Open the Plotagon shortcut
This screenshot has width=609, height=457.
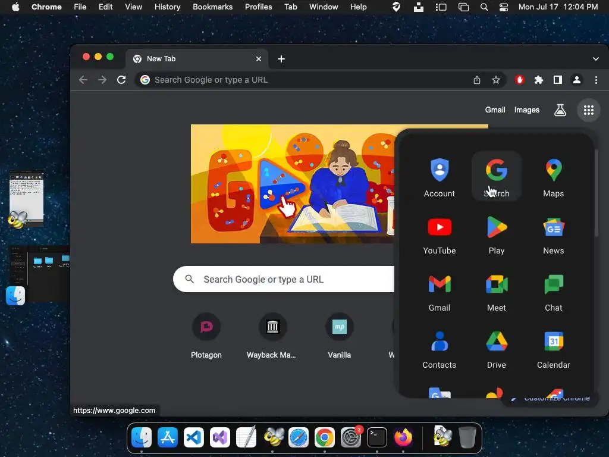pos(206,337)
